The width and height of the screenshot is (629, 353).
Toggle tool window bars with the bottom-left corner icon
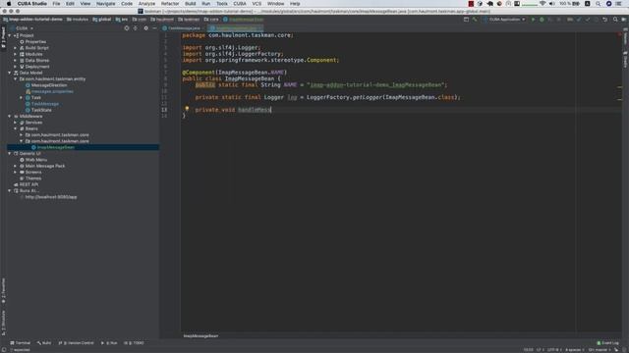(x=4, y=350)
